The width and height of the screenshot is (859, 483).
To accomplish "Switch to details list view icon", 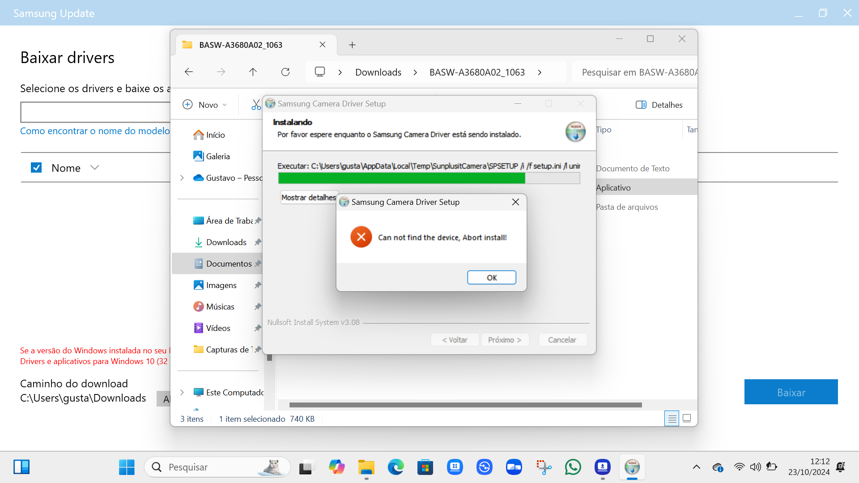I will click(672, 419).
